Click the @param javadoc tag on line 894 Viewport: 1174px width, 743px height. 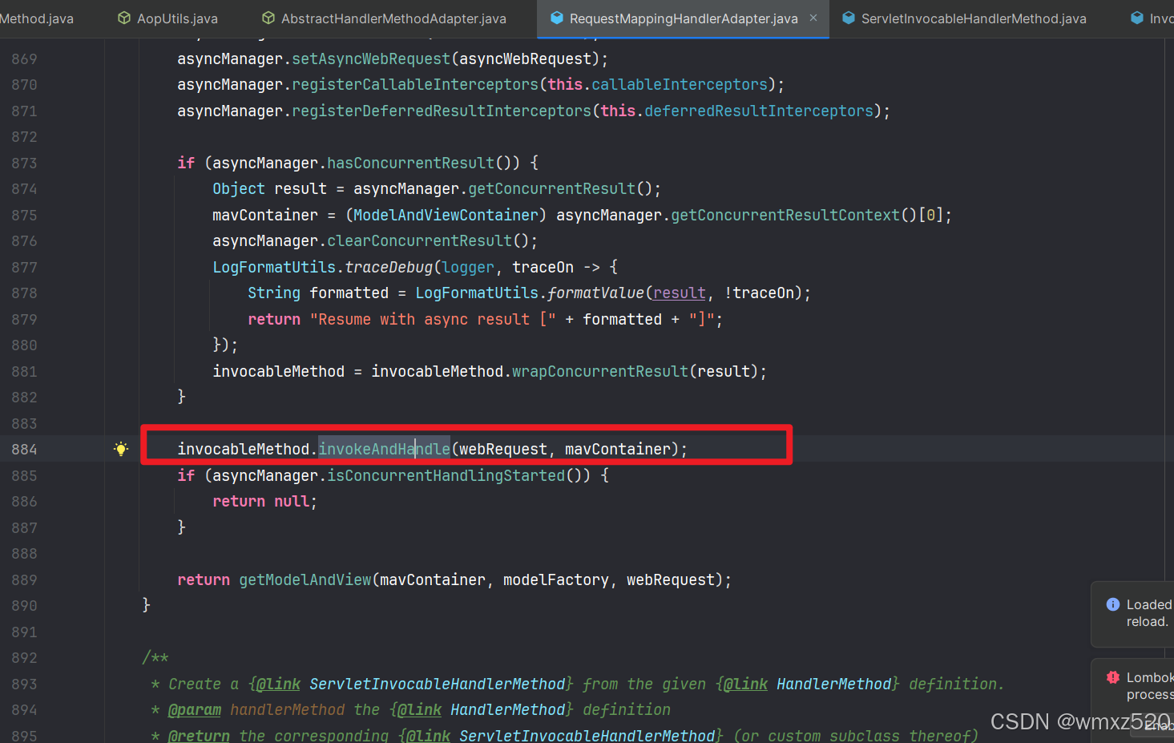(x=195, y=710)
